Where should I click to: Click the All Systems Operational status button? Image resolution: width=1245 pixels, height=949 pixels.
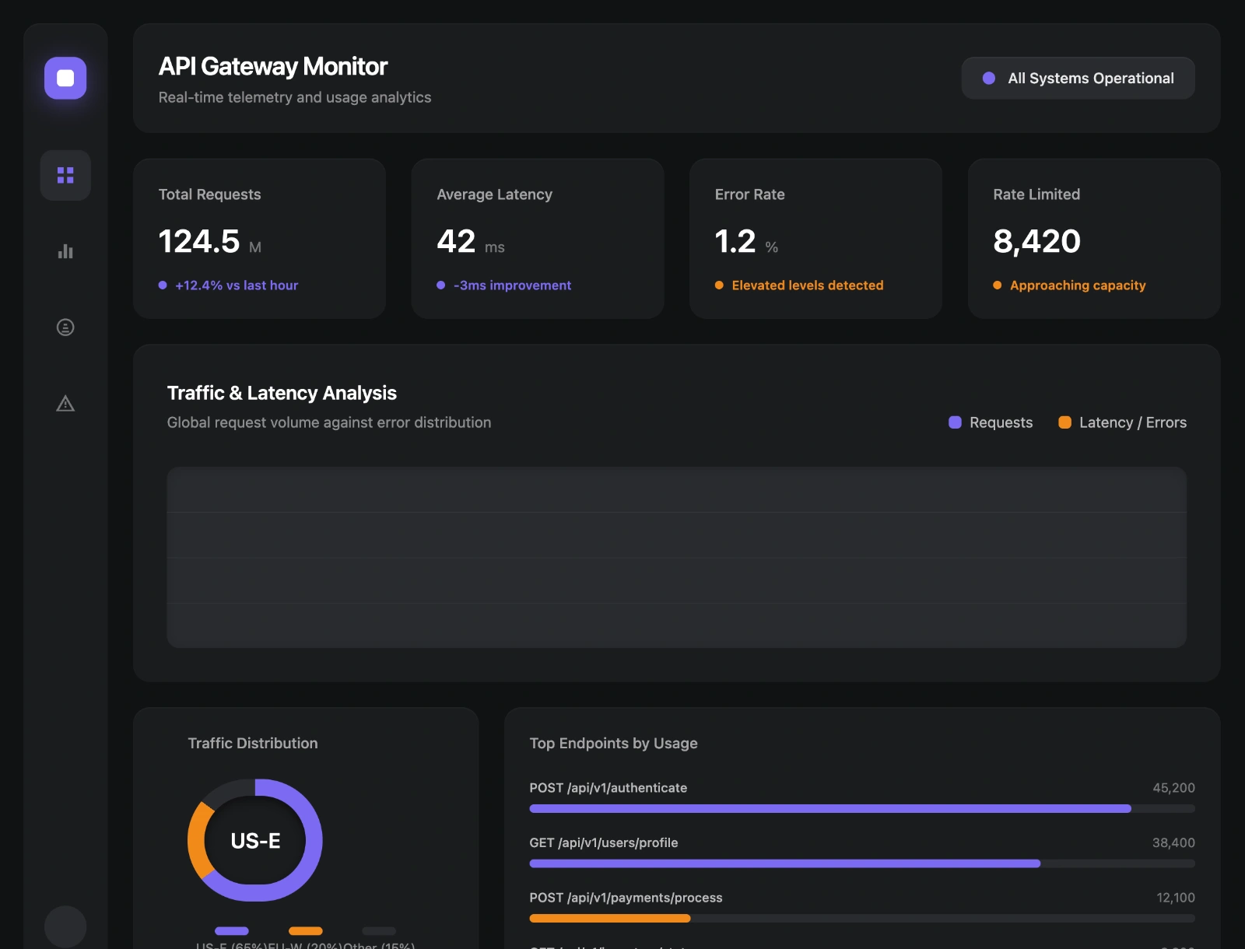point(1078,78)
